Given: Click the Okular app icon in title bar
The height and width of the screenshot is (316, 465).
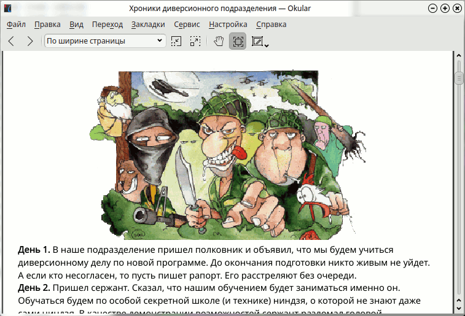Looking at the screenshot, I should (x=8, y=9).
